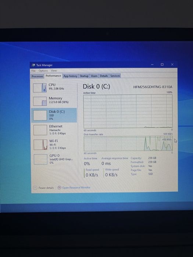
Task: Click the Read speed 0 KB/s value
Action: pos(92,175)
